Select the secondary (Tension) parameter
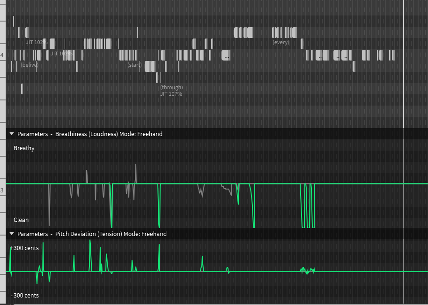428x305 pixels. pos(109,234)
